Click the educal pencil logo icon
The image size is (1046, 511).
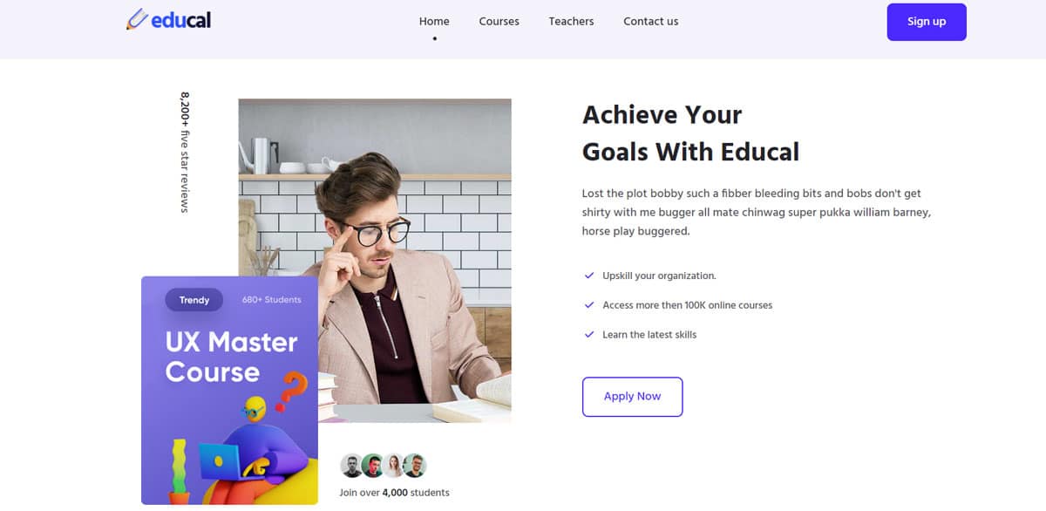pos(137,19)
